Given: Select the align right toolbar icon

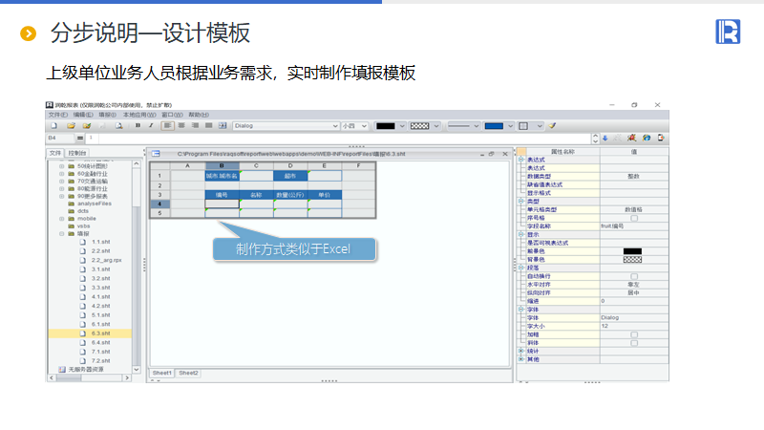Looking at the screenshot, I should pyautogui.click(x=196, y=126).
